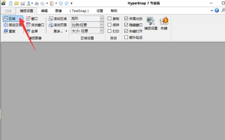
Task: Click the Open folder icon in quick toolbar
Action: [17, 3]
